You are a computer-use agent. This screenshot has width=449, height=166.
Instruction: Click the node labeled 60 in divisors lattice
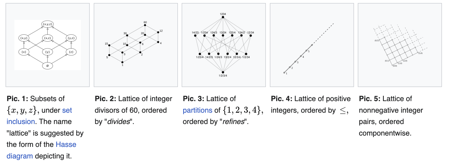click(145, 25)
